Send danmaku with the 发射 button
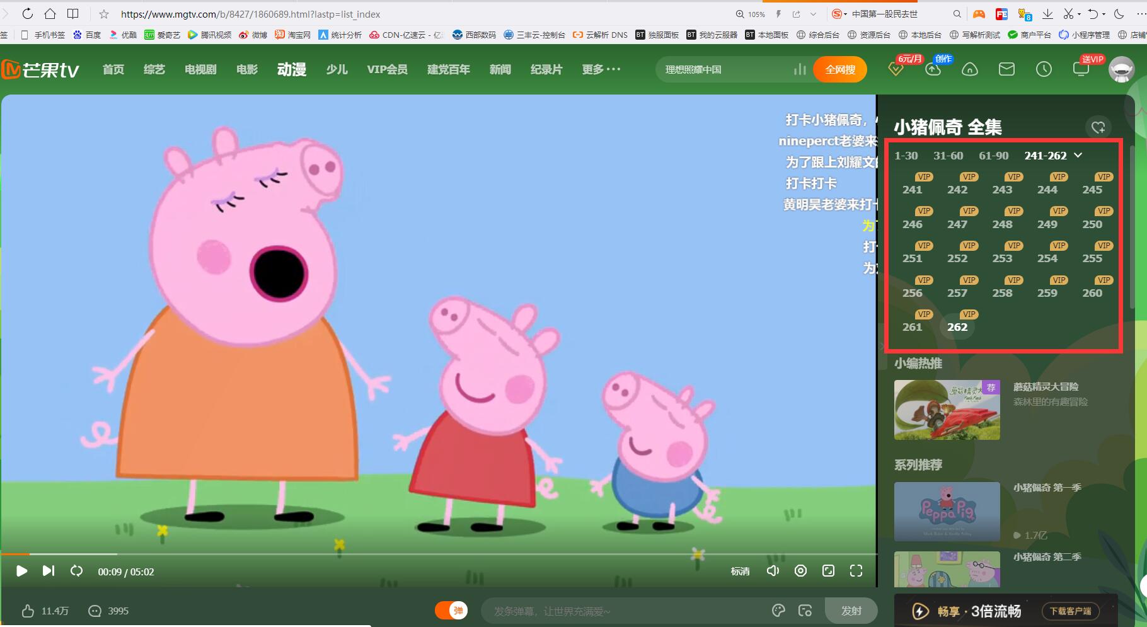1147x627 pixels. click(851, 611)
